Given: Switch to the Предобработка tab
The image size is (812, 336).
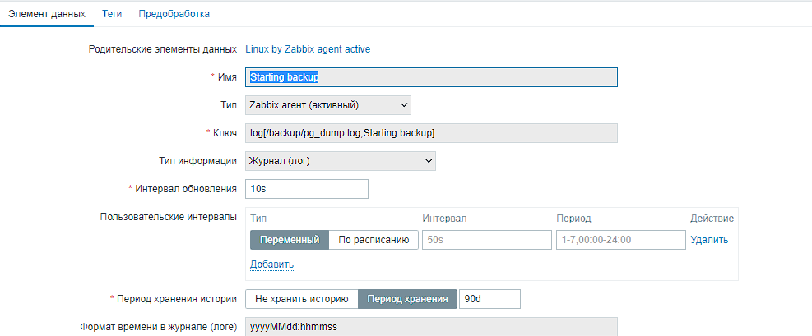Looking at the screenshot, I should [174, 14].
